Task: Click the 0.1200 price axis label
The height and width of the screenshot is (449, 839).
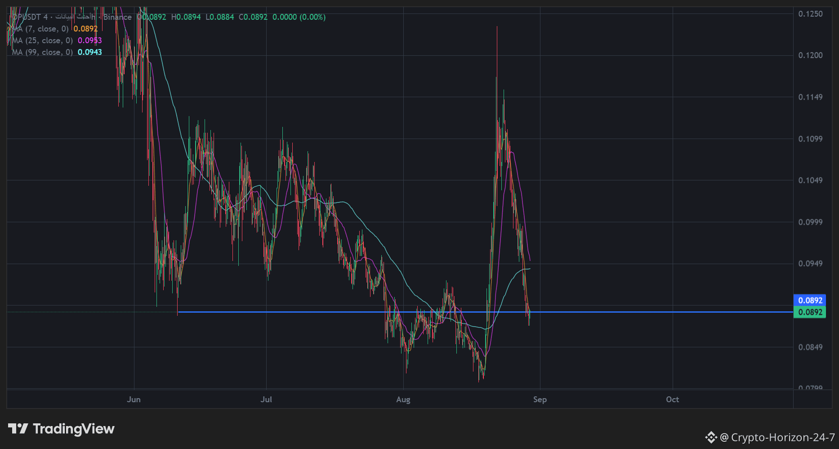Action: [x=811, y=55]
